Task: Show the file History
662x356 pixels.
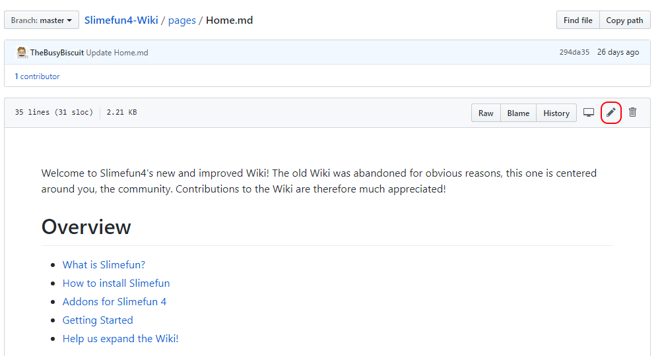Action: (x=556, y=113)
